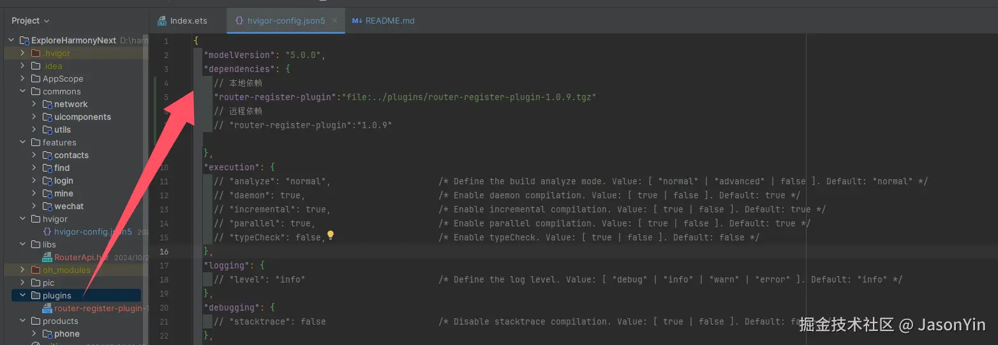This screenshot has height=345, width=998.
Task: Click the network module folder icon
Action: (x=47, y=104)
